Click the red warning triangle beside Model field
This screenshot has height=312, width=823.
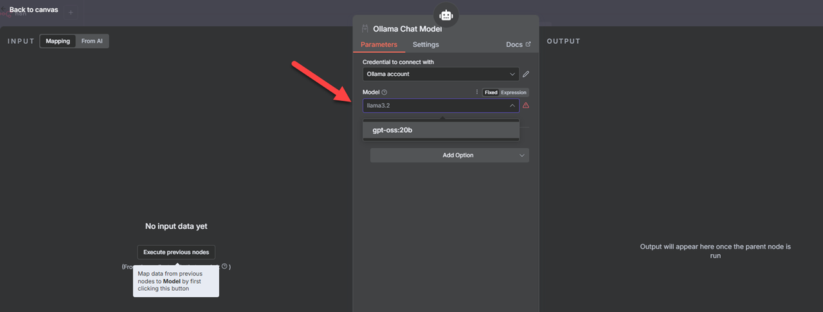pyautogui.click(x=526, y=105)
